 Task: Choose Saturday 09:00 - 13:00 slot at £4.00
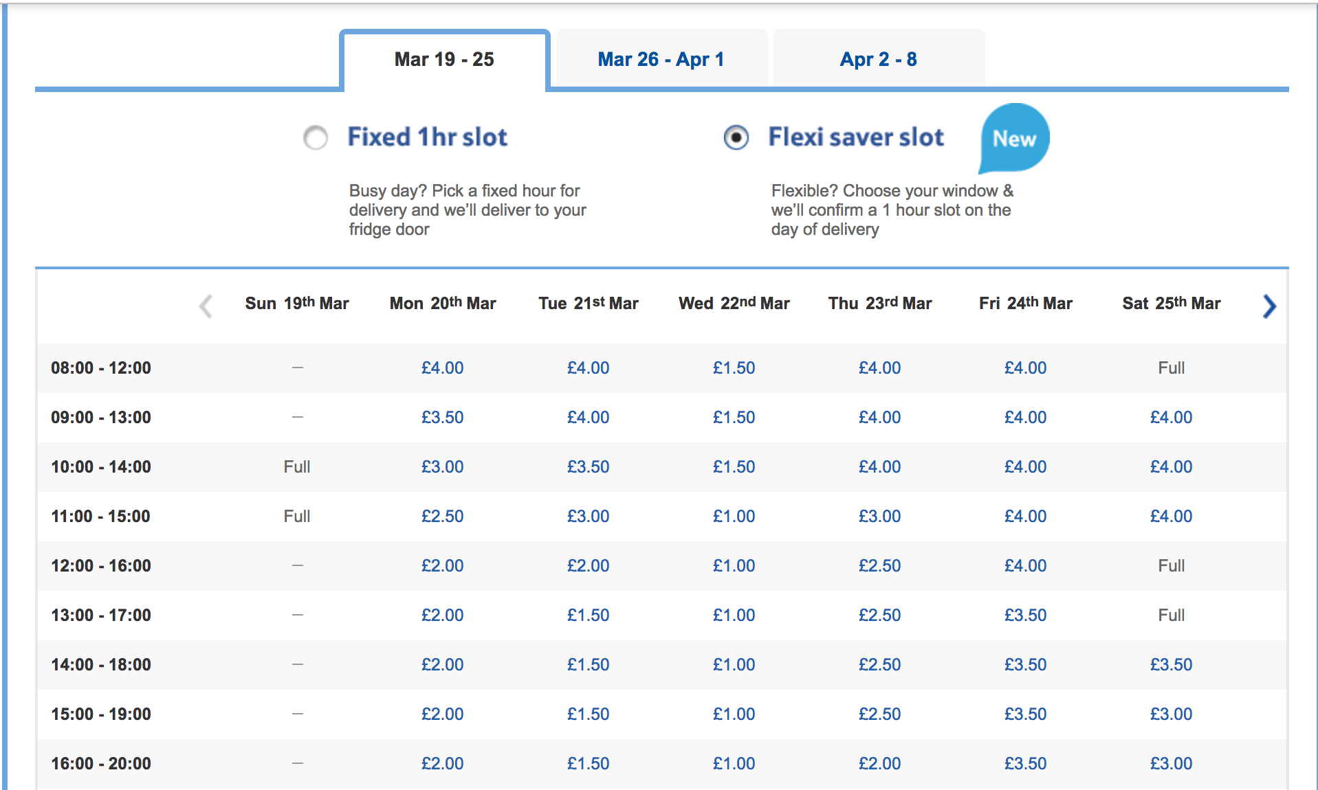1172,418
